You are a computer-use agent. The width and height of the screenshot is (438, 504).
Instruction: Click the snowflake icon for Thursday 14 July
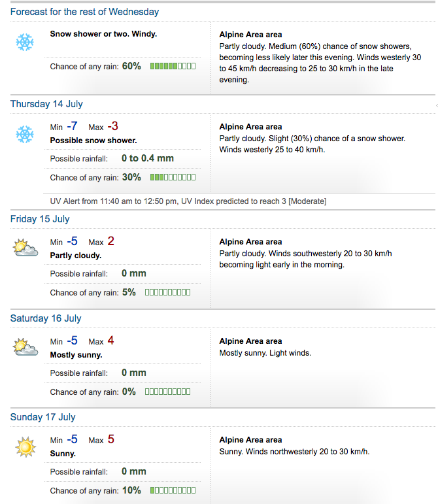point(25,135)
